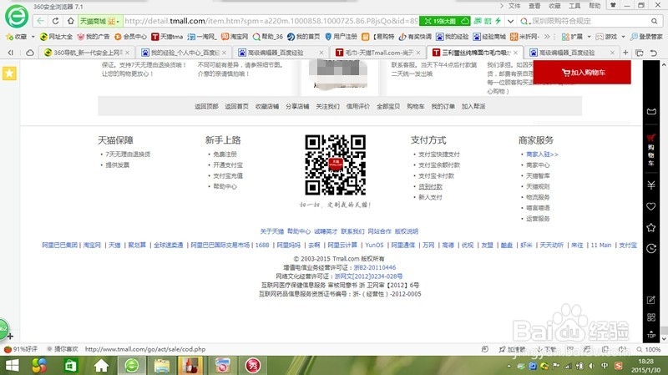This screenshot has width=668, height=375.
Task: Click 返回顶部 in store nav bar
Action: tap(206, 107)
